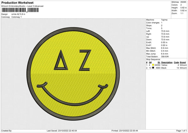The height and width of the screenshot is (133, 188).
Task: Click the 'Color changes:' label
Action: [153, 23]
